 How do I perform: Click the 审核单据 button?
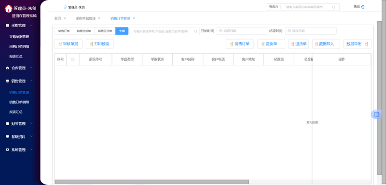[x=69, y=44]
